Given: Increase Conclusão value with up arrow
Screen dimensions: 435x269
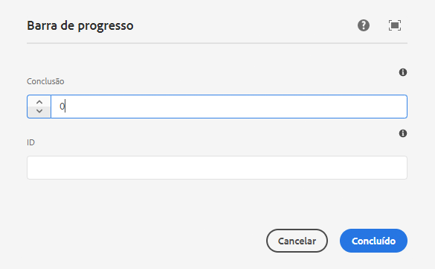Looking at the screenshot, I should [39, 101].
